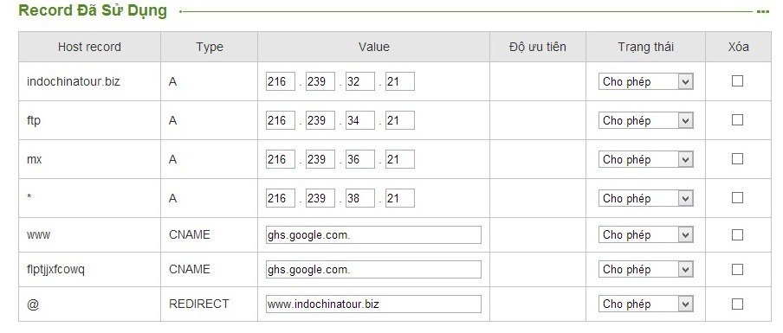Mark the @ REDIRECT record for deletion
783x333 pixels.
737,304
